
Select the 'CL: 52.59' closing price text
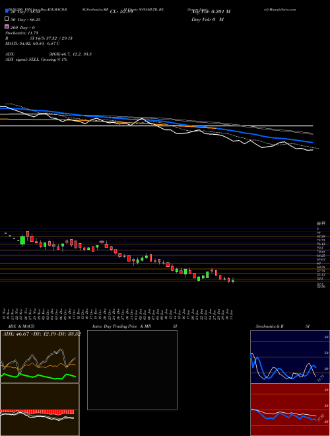click(121, 12)
